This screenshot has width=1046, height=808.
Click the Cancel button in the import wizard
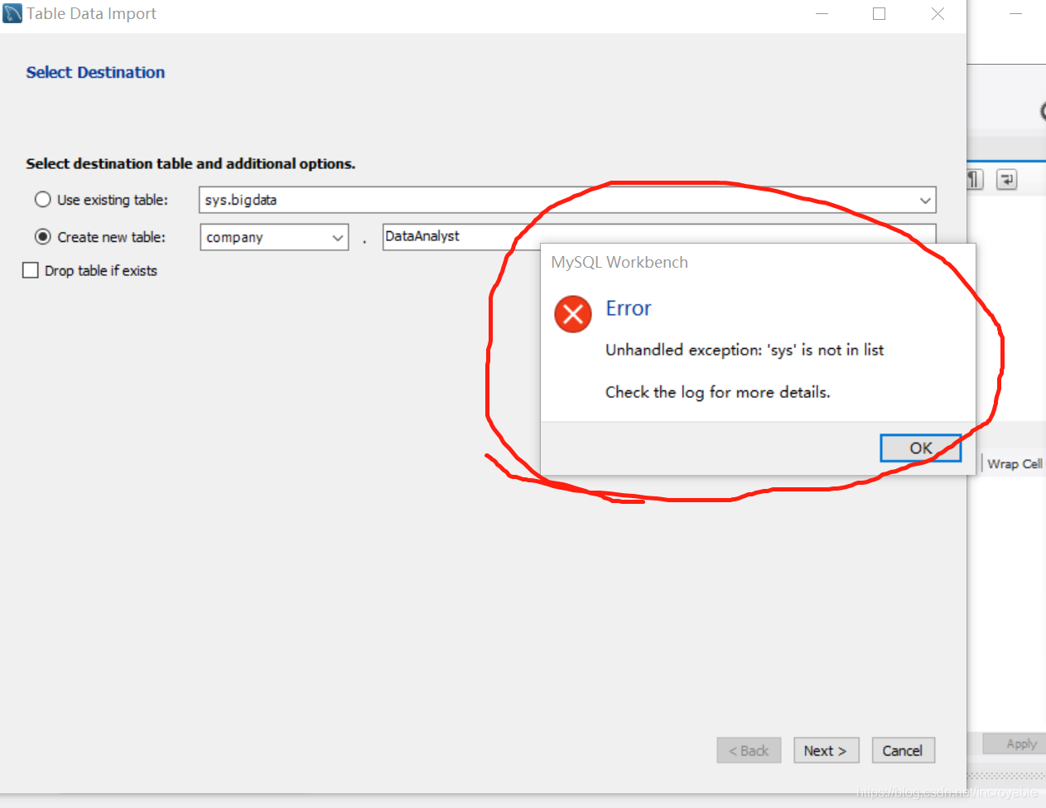903,750
